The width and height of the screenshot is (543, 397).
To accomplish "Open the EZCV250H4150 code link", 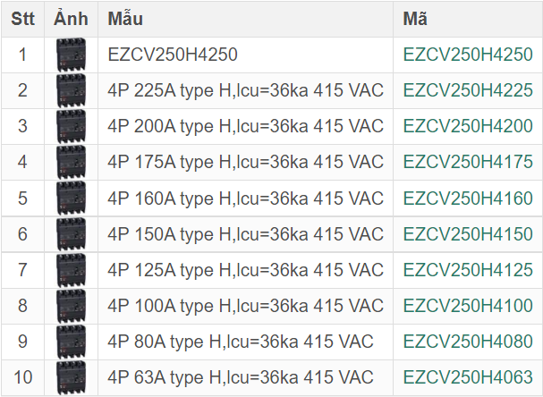I will [x=468, y=235].
